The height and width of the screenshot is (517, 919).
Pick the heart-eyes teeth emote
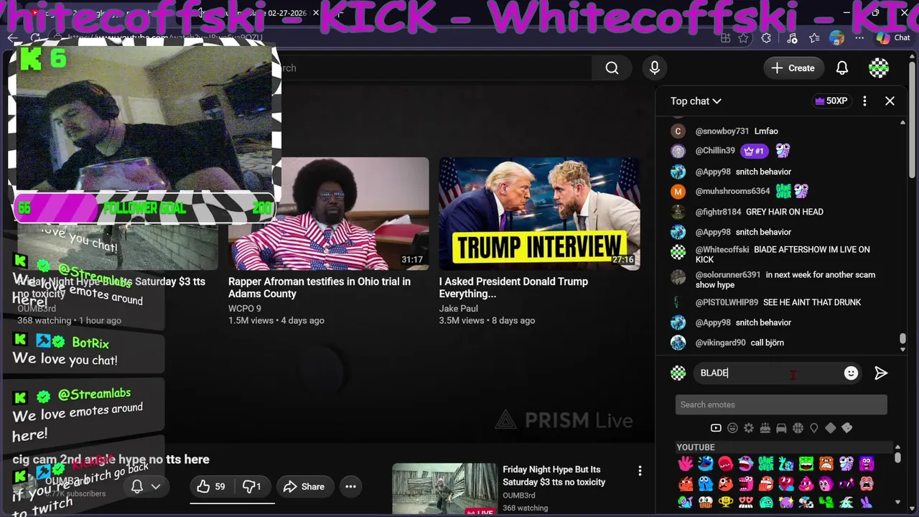[x=746, y=502]
